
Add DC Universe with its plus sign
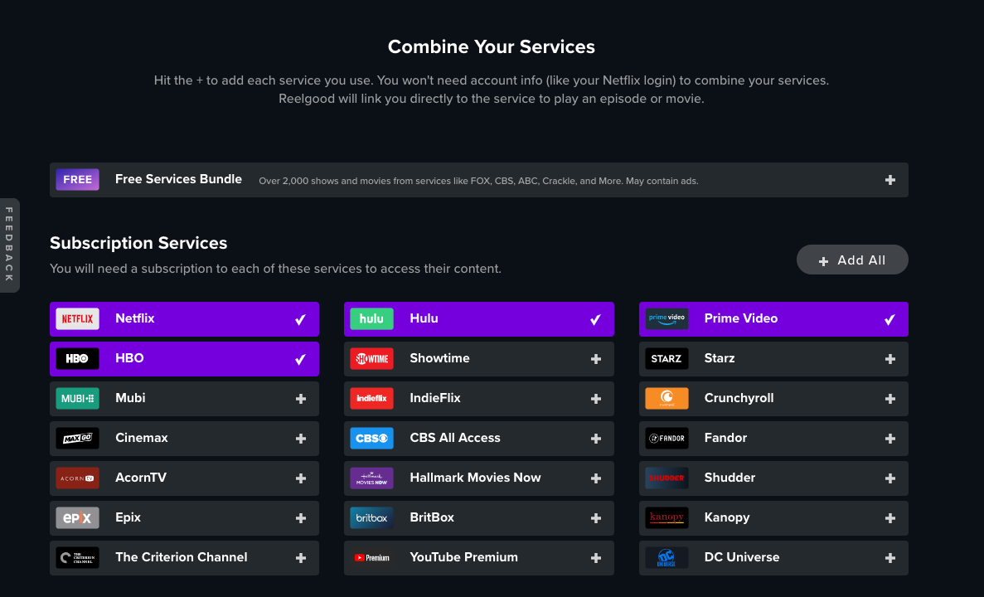click(x=889, y=558)
